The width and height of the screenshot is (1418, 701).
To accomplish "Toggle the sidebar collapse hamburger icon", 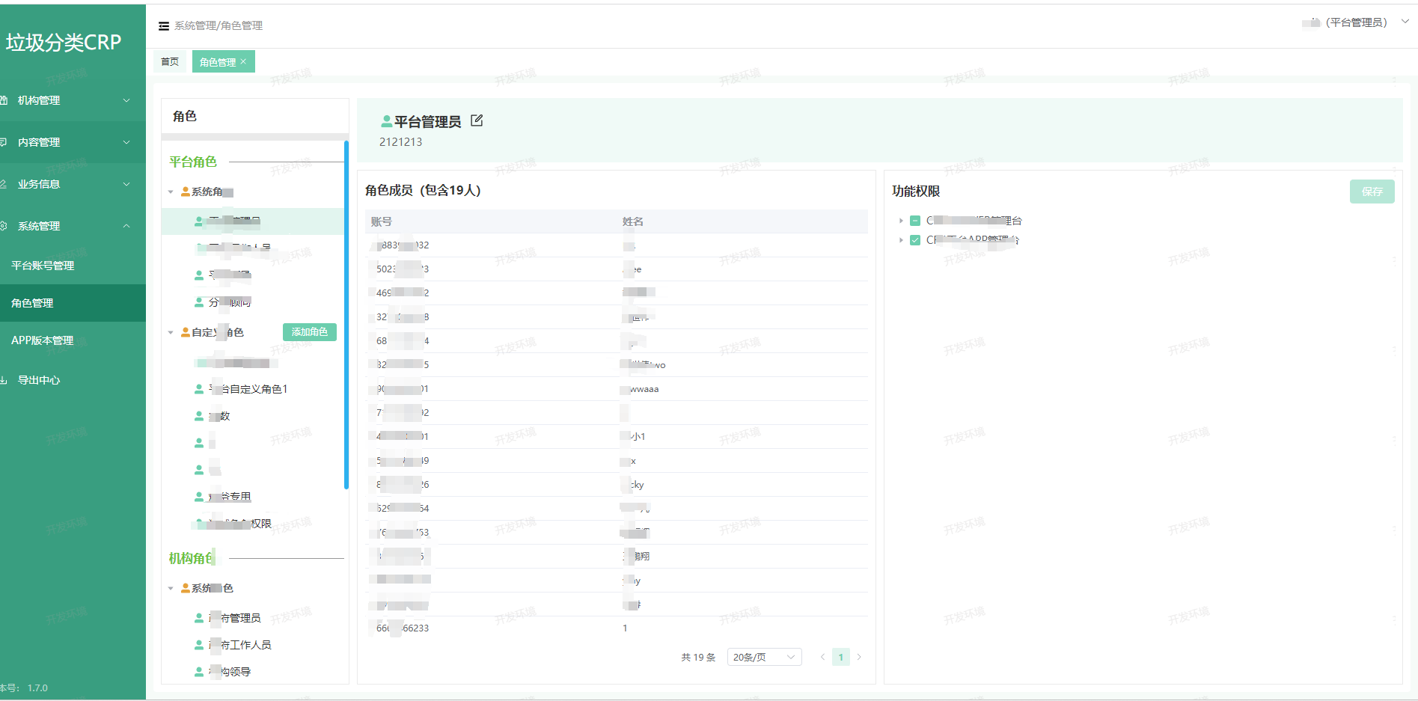I will [164, 26].
